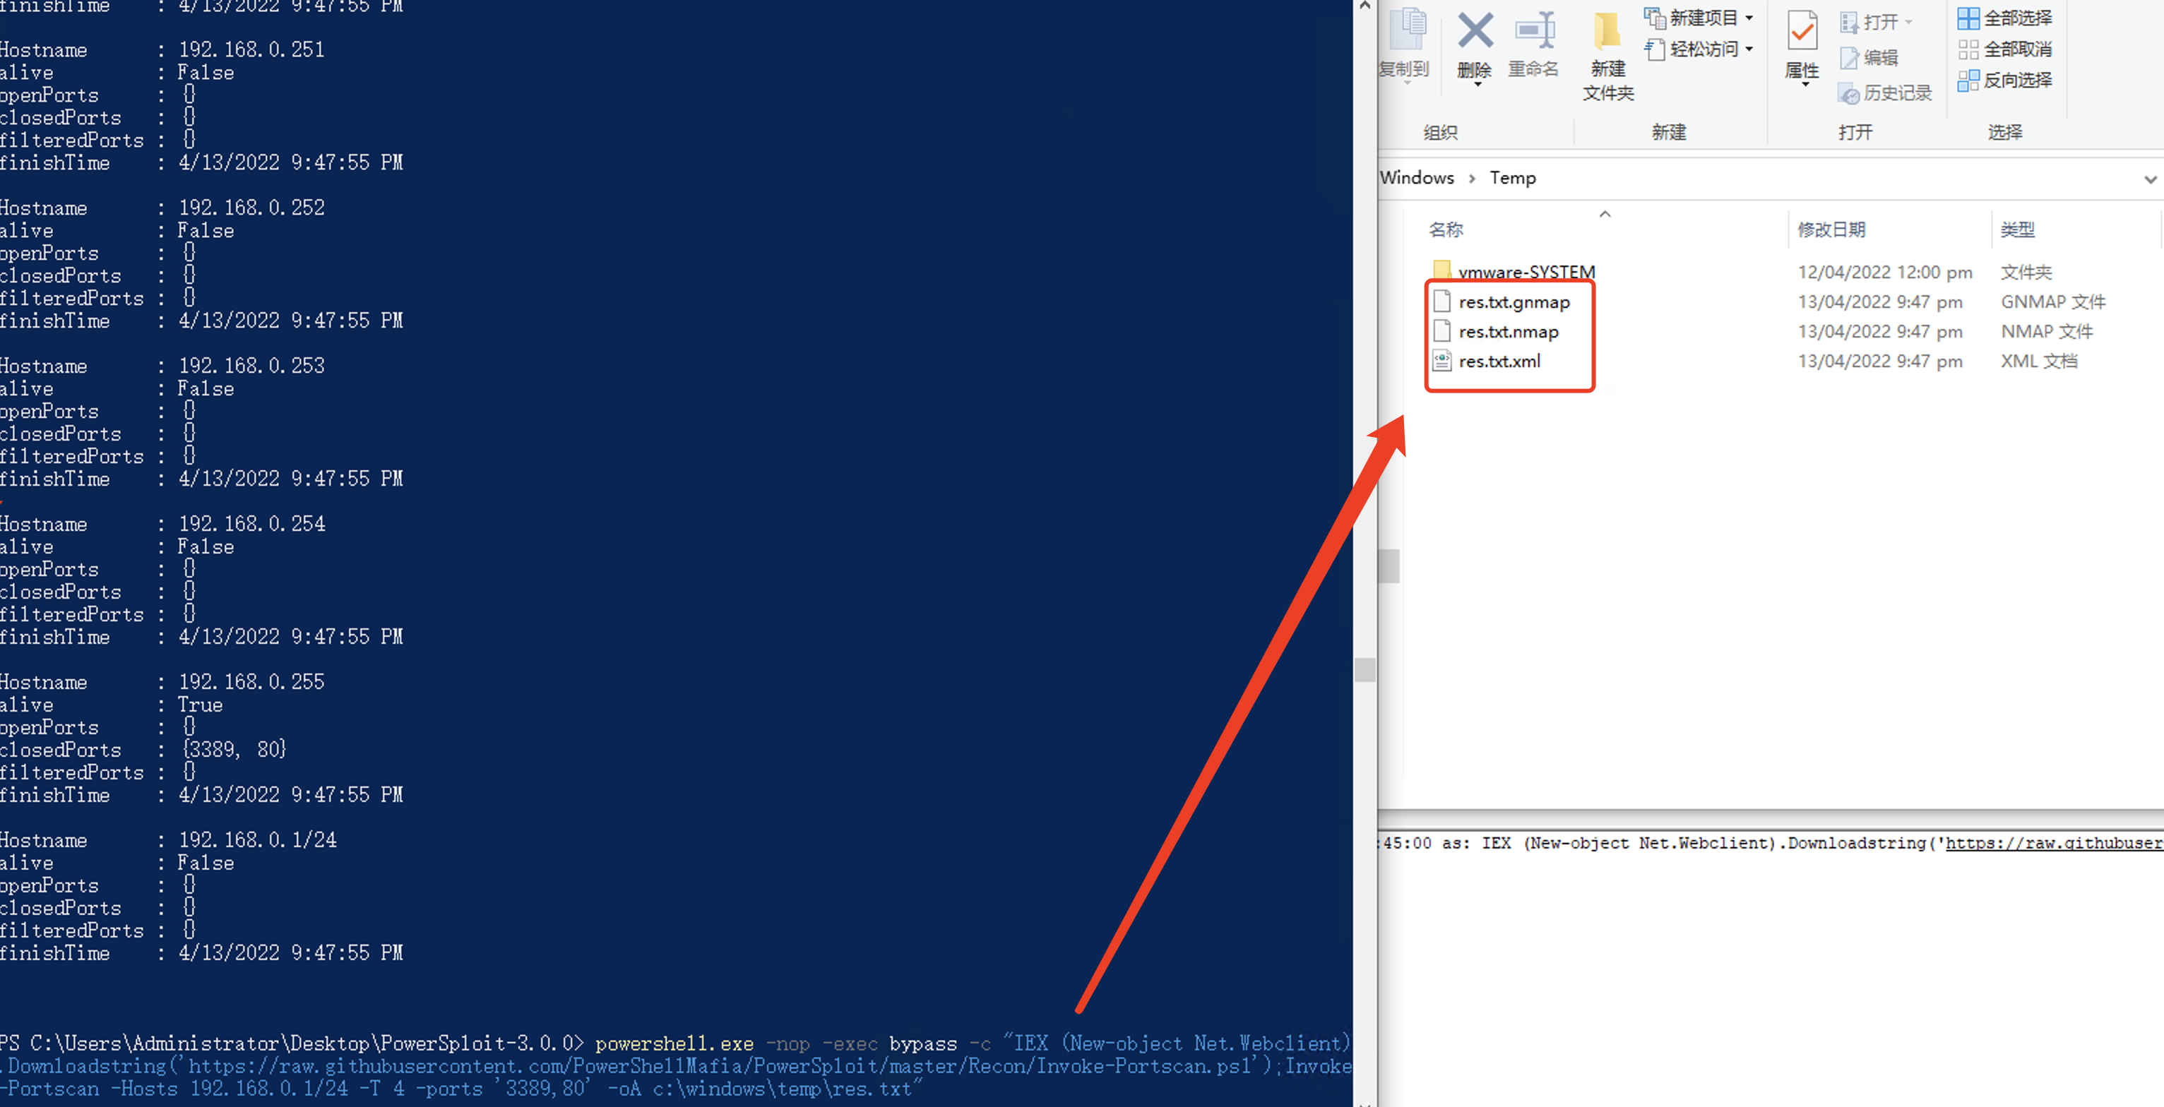Click the date 12/04/2022 12:00 pm
The image size is (2164, 1107).
(x=1884, y=272)
